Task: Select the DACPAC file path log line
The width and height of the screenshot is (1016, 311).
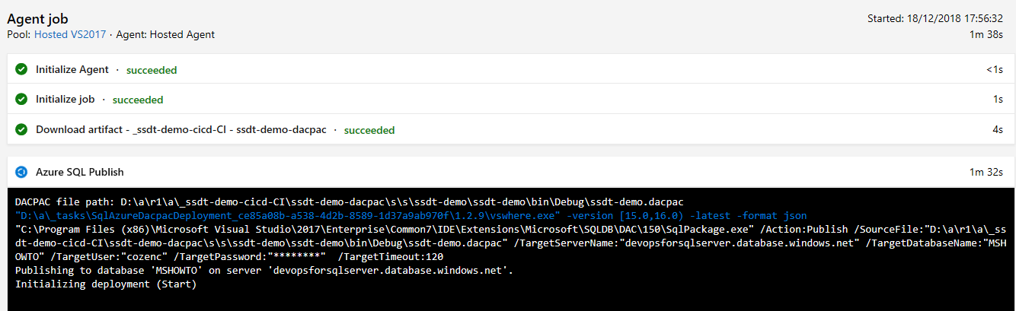Action: (x=350, y=202)
